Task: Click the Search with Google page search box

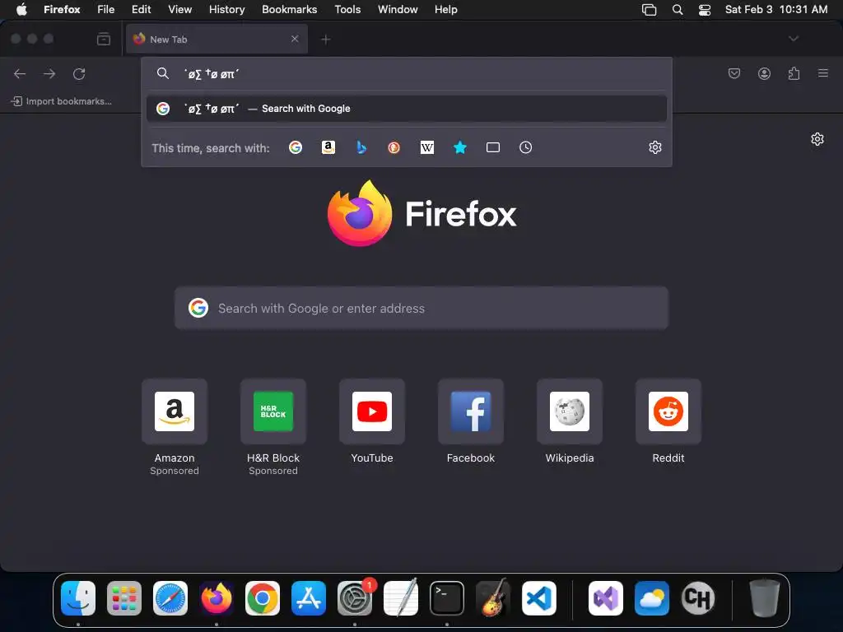Action: [421, 308]
